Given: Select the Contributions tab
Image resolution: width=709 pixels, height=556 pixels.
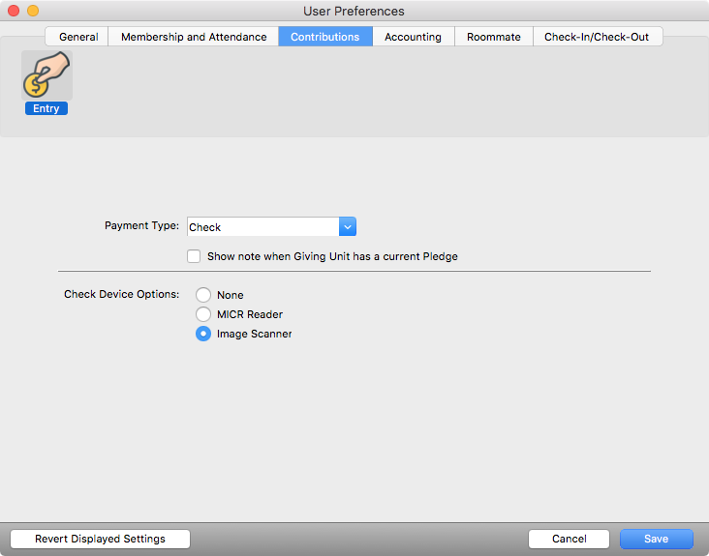Looking at the screenshot, I should tap(325, 37).
